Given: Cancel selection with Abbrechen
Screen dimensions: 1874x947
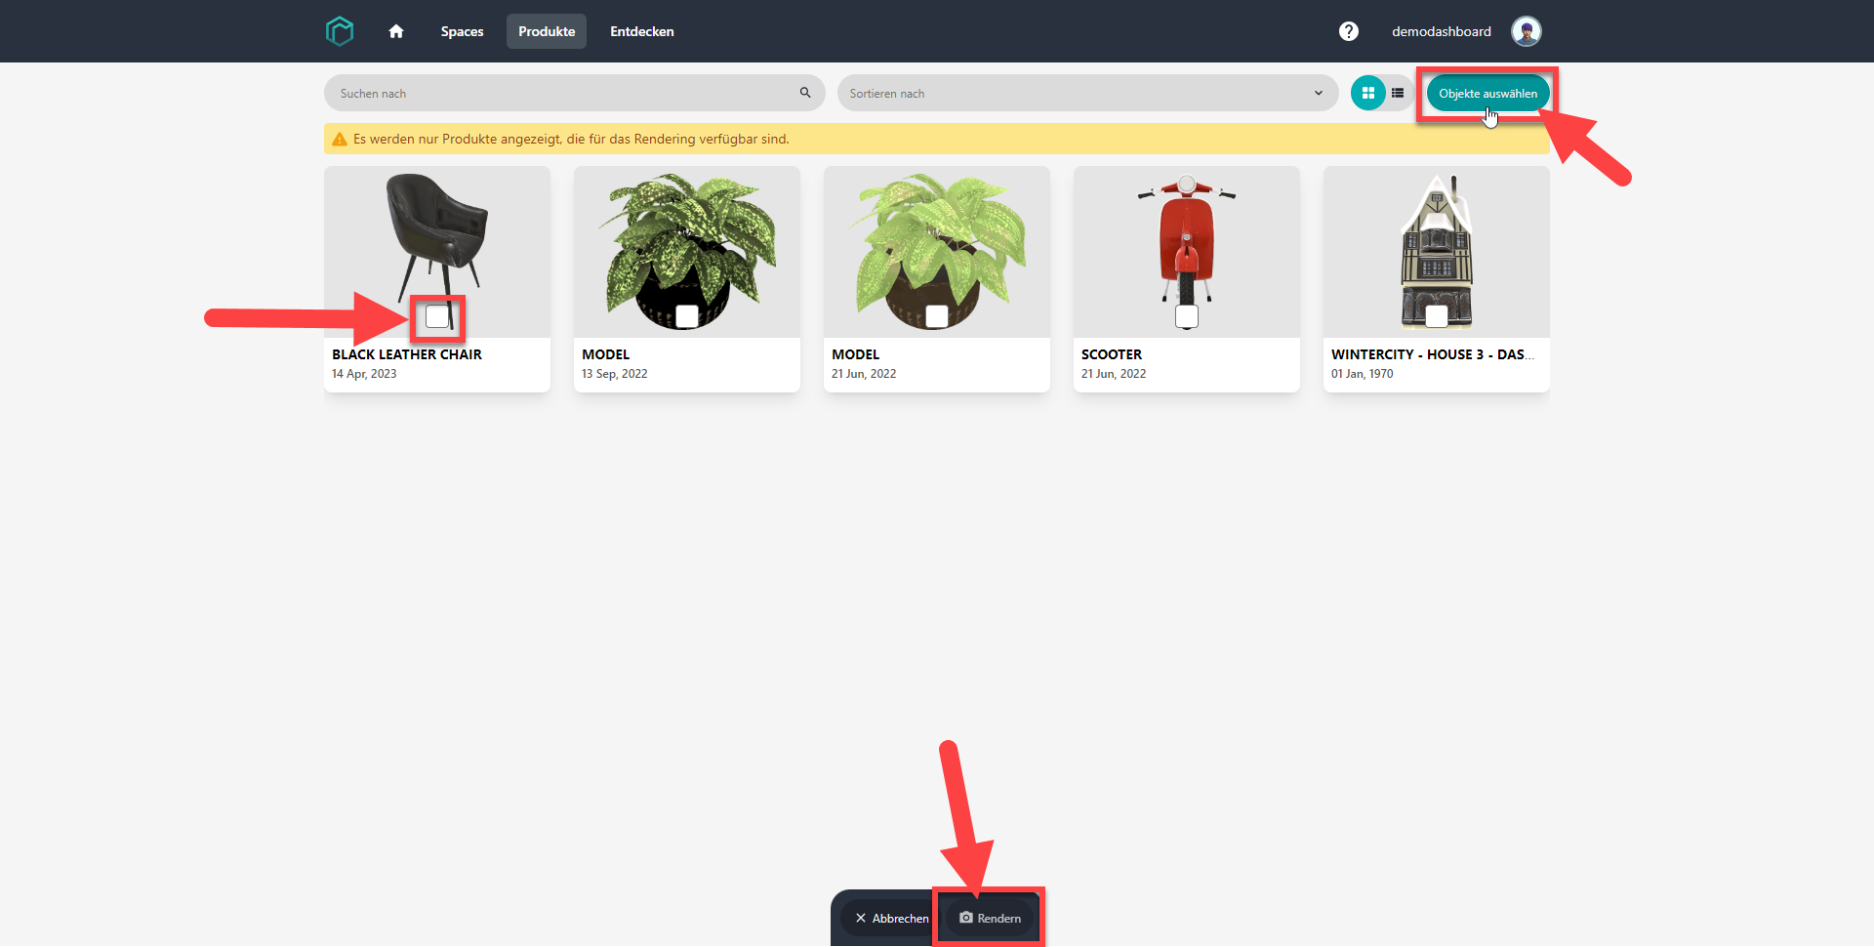Looking at the screenshot, I should [x=891, y=918].
